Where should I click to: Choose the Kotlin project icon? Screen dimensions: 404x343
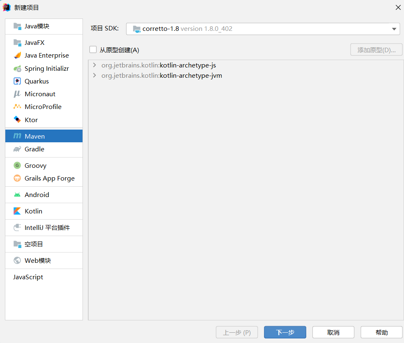[x=17, y=211]
